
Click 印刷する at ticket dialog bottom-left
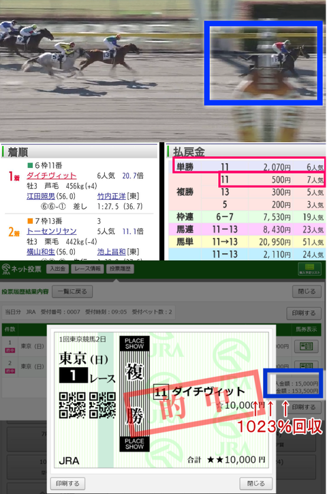tap(67, 483)
